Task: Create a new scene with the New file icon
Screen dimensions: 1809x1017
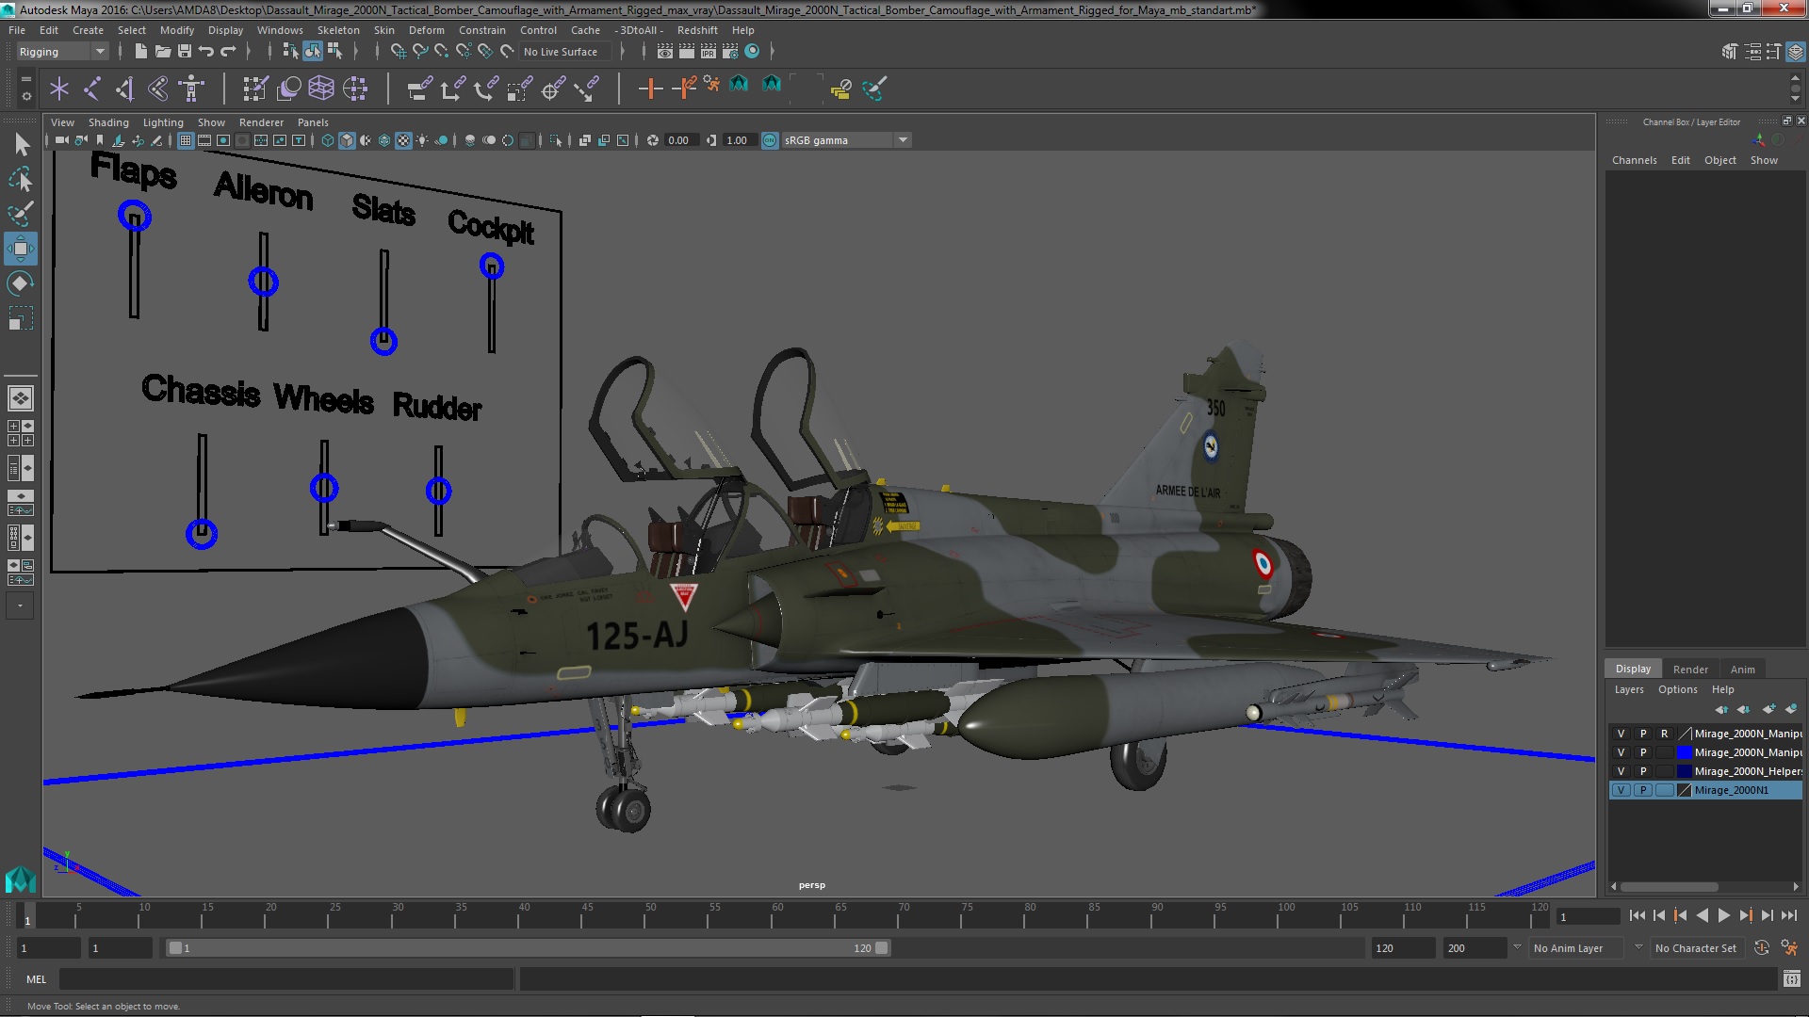Action: point(140,51)
